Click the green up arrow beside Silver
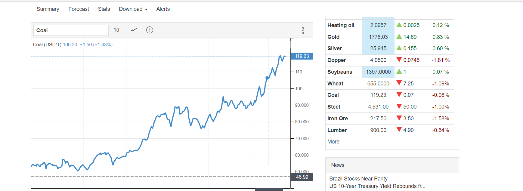The image size is (523, 191). 399,48
